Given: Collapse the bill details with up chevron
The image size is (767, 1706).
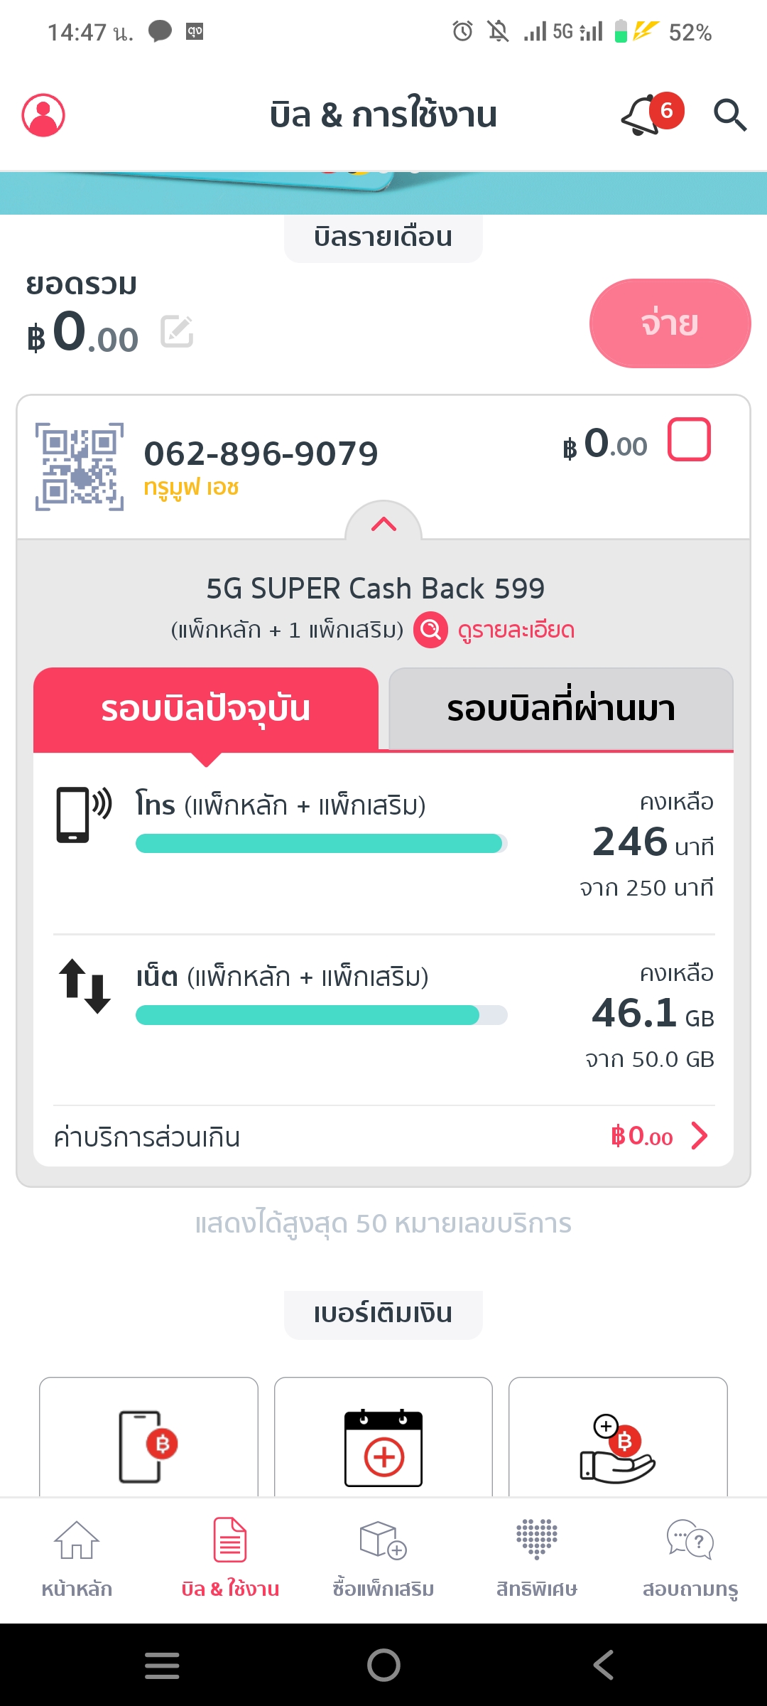Looking at the screenshot, I should click(383, 525).
